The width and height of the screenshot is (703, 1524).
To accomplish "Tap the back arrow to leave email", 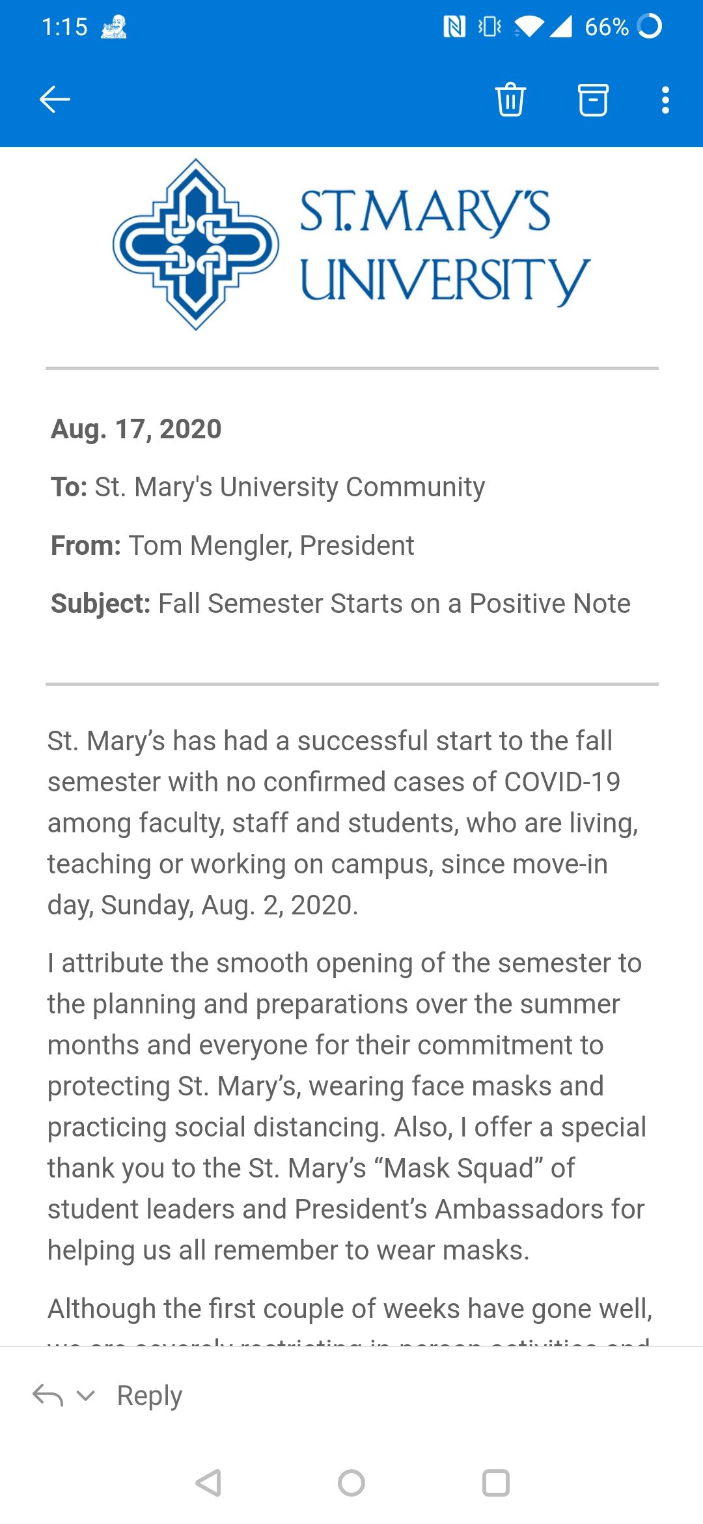I will 55,100.
